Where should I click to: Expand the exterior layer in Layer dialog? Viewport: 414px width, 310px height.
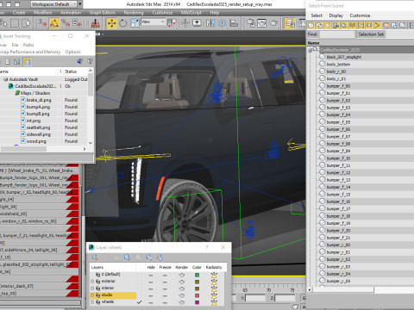(x=92, y=282)
